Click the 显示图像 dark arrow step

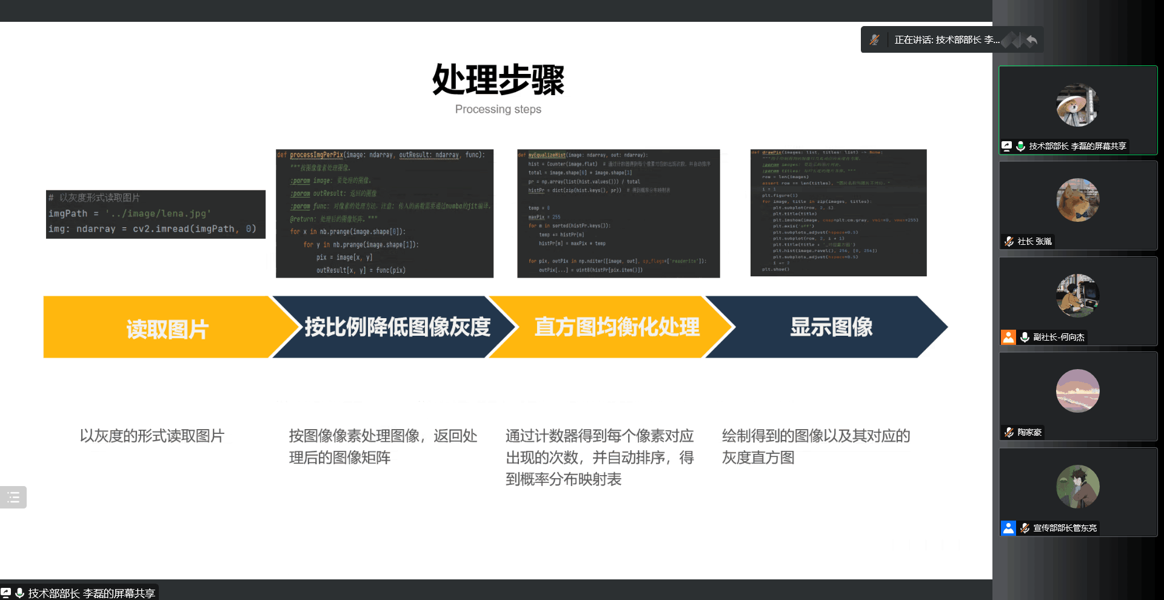(831, 327)
